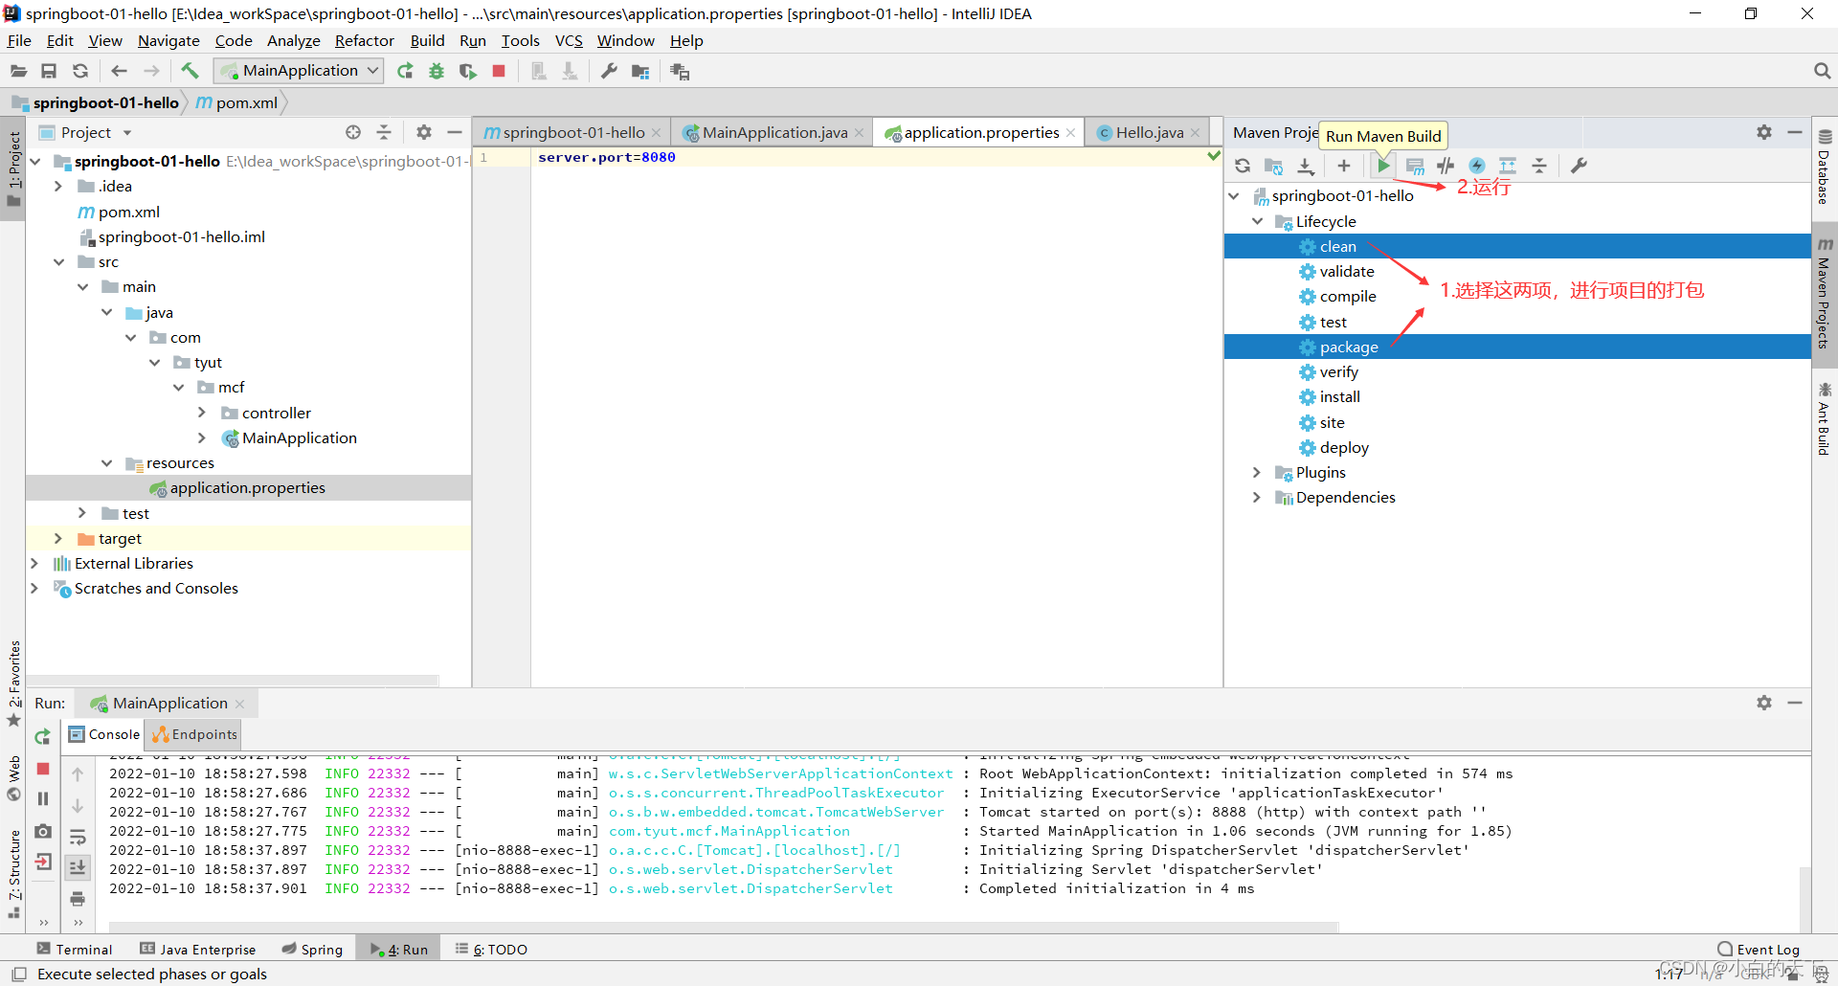Expand External Libraries node
1838x986 pixels.
(34, 564)
